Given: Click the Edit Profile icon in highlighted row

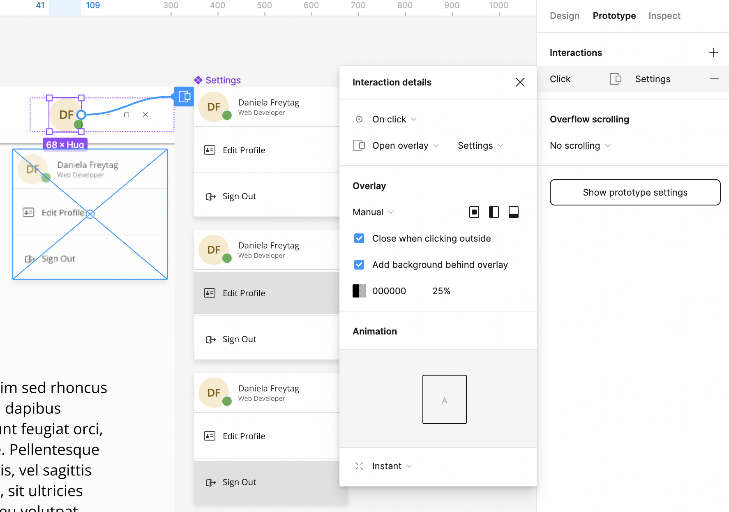Looking at the screenshot, I should click(210, 293).
